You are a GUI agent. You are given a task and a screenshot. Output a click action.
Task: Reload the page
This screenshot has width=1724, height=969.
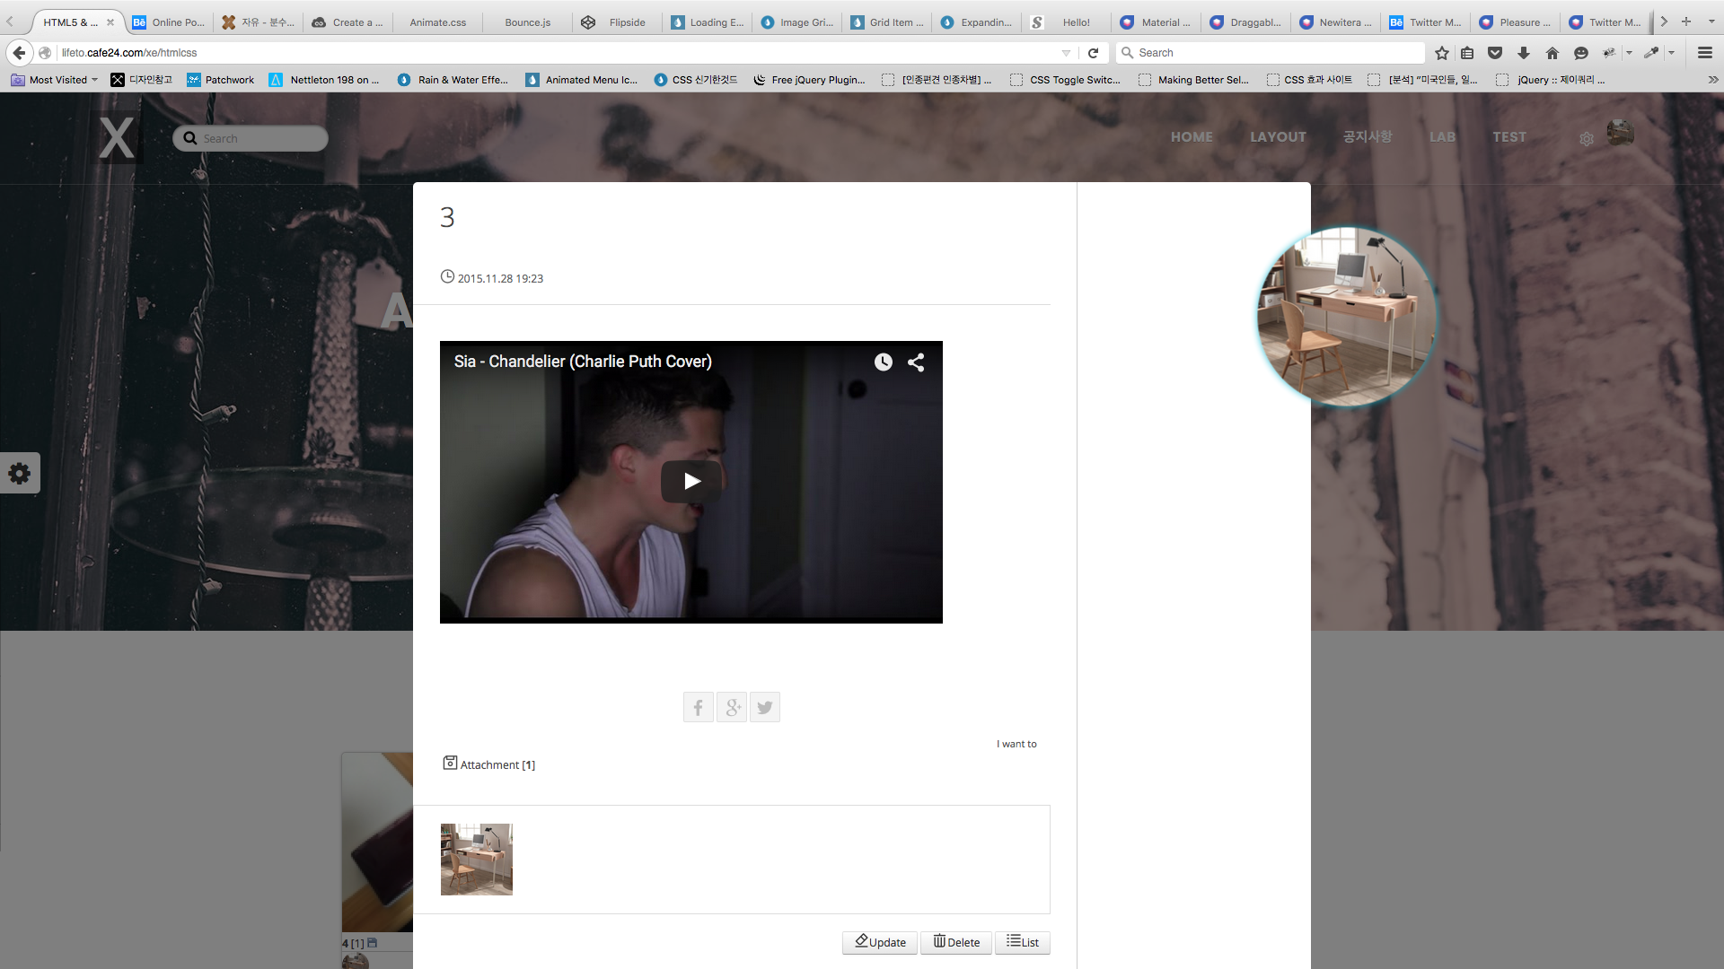pyautogui.click(x=1093, y=53)
